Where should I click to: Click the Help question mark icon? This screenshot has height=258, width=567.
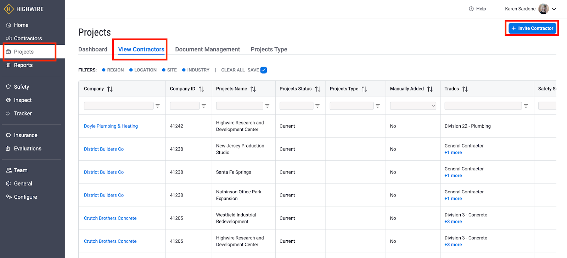tap(471, 9)
